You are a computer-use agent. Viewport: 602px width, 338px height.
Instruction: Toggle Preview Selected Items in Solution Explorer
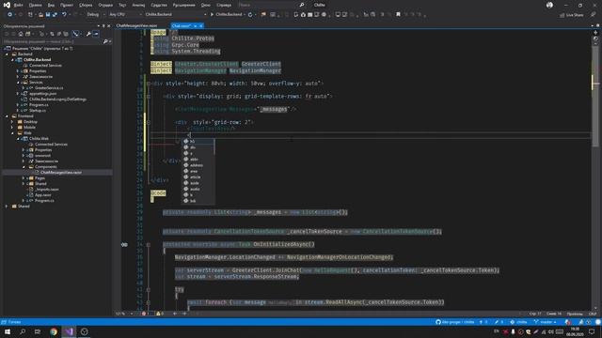[x=96, y=34]
